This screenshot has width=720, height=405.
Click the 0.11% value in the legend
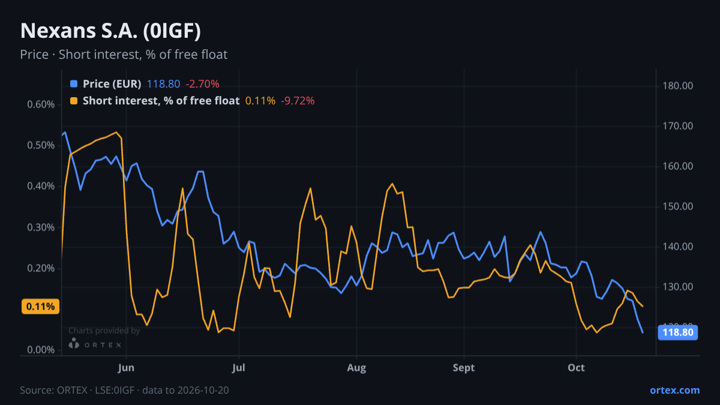click(x=260, y=101)
